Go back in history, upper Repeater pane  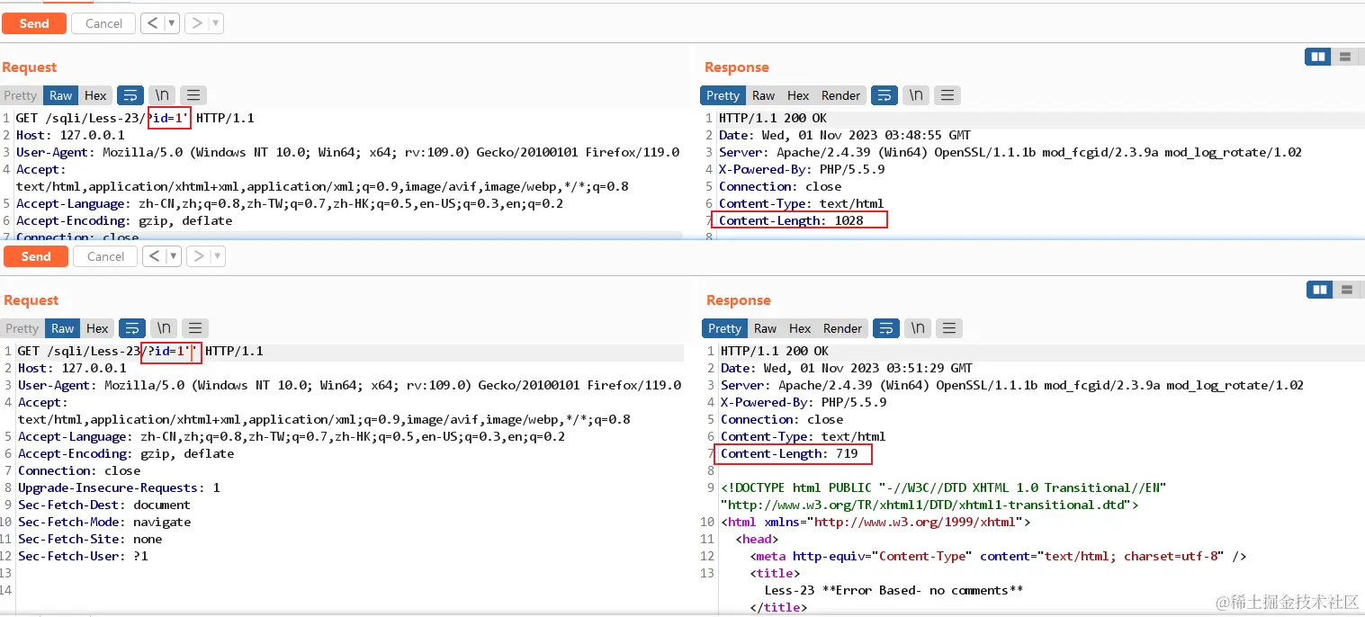coord(151,23)
